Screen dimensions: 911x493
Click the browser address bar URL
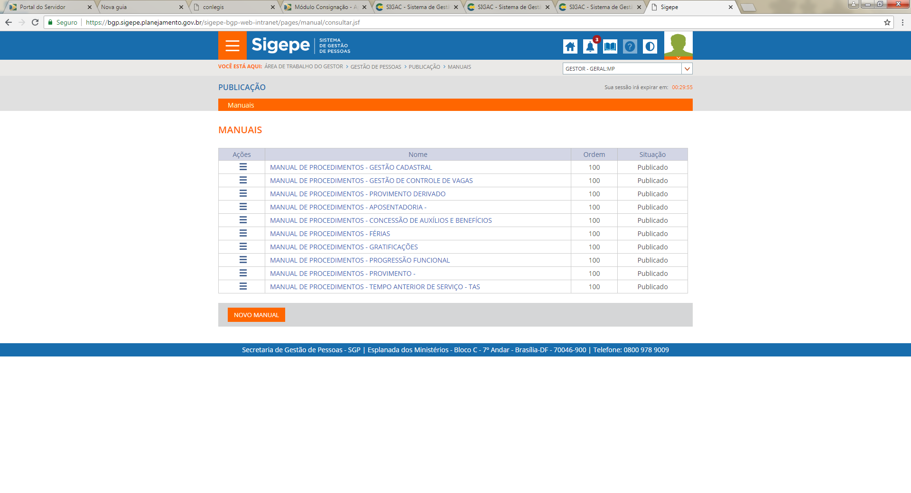tap(223, 22)
